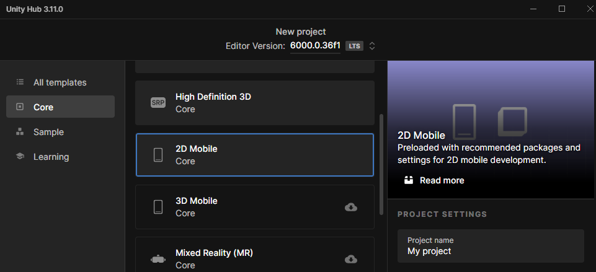Select the Core category
This screenshot has width=596, height=272.
[x=60, y=107]
